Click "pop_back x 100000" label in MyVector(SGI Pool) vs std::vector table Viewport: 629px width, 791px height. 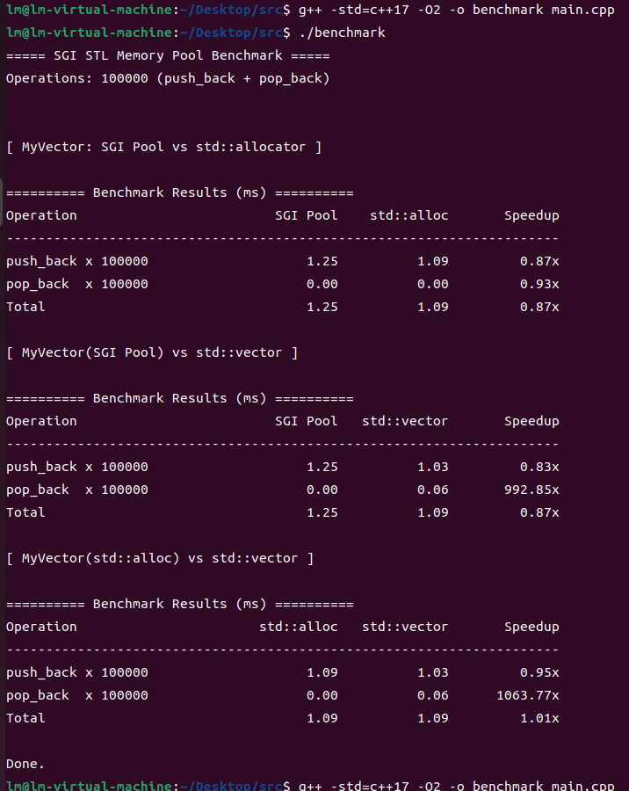[77, 490]
